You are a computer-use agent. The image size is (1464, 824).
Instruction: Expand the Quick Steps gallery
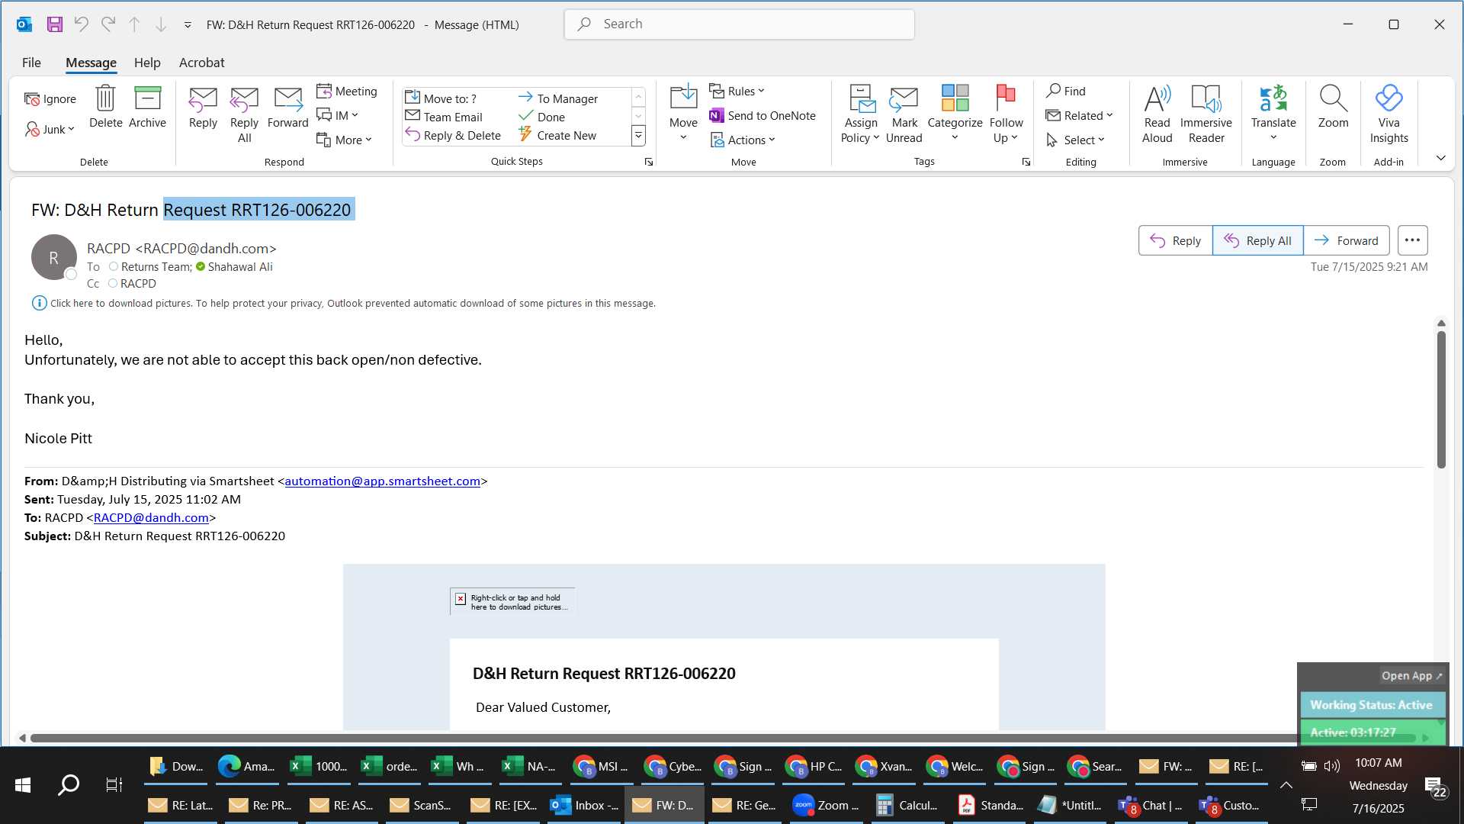click(x=638, y=136)
